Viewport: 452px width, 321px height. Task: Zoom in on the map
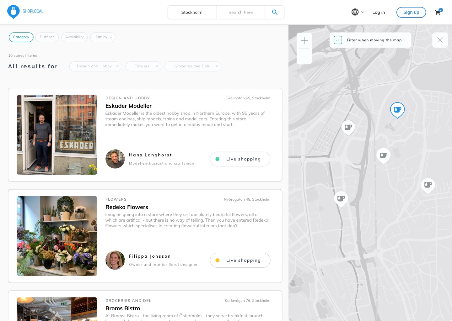click(304, 41)
